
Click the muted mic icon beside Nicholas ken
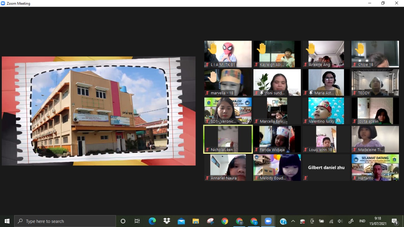207,150
